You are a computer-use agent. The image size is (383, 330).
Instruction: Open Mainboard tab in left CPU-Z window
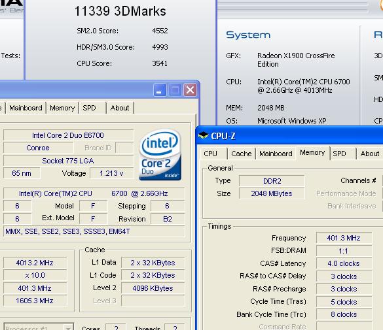click(26, 108)
